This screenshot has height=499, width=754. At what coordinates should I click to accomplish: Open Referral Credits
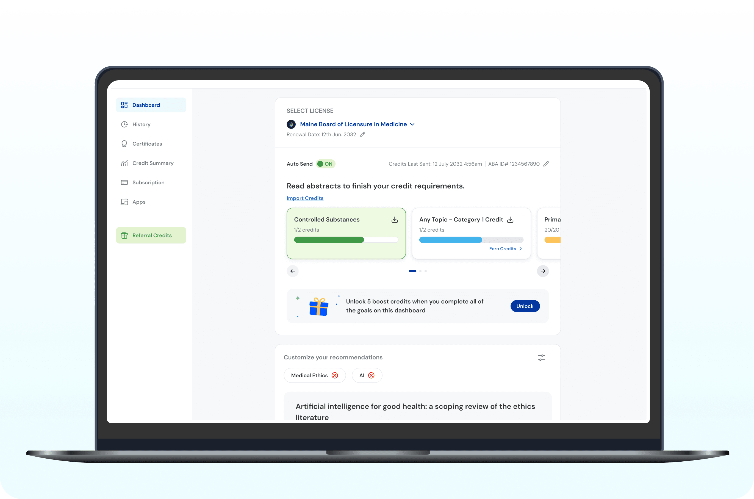[x=151, y=235]
